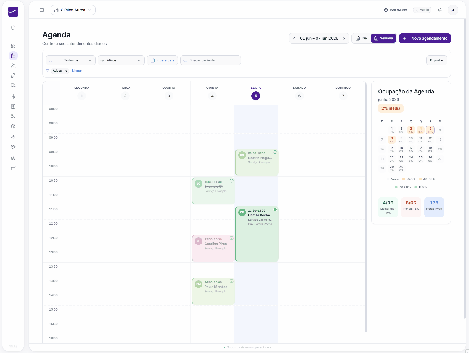Open Beatriz Nogu... 09:30 appointment
Screen dimensions: 469x353
pos(257,162)
